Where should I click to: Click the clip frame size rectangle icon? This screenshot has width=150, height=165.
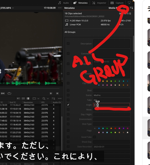(x=34, y=99)
